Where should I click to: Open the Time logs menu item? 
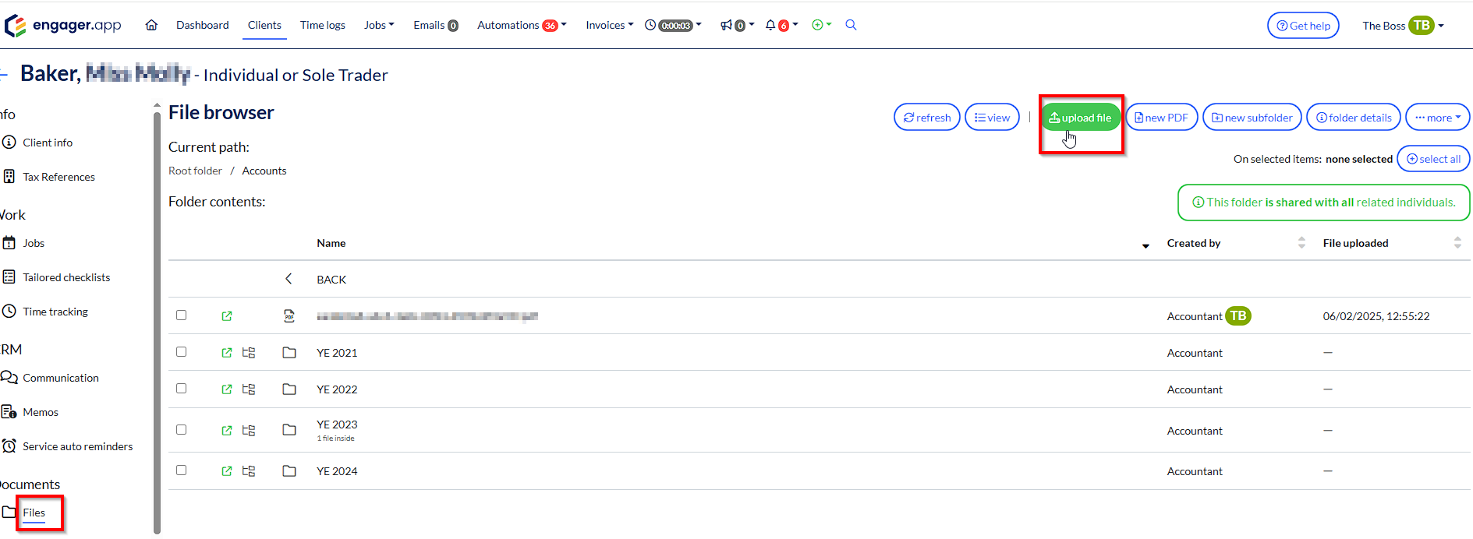[x=323, y=25]
